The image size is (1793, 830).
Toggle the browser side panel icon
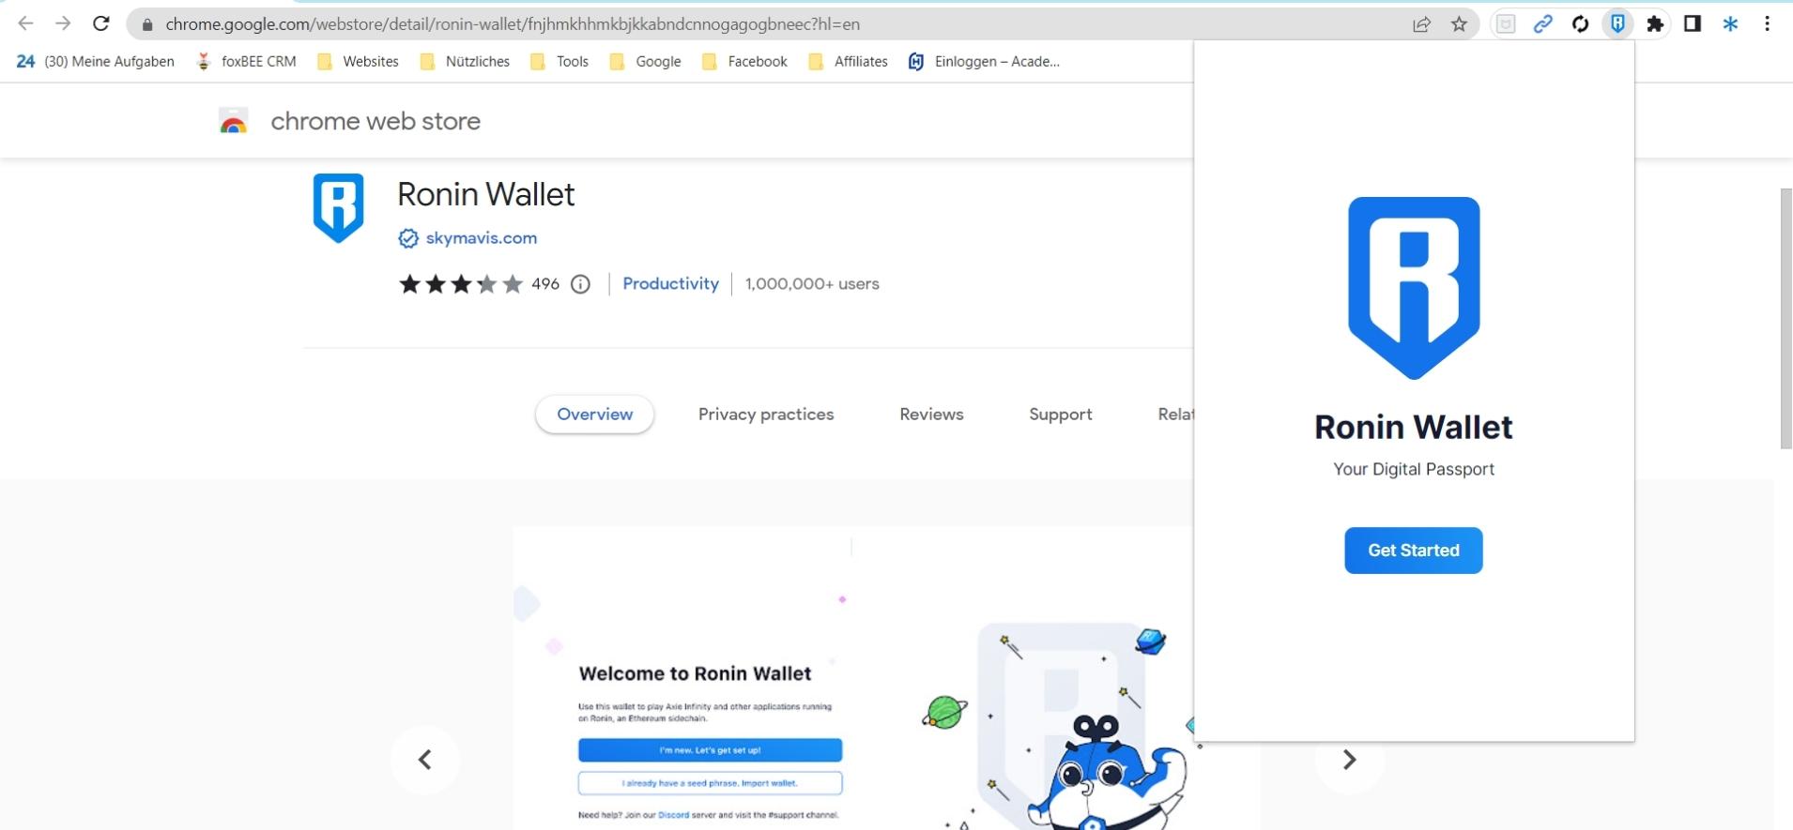[x=1693, y=24]
